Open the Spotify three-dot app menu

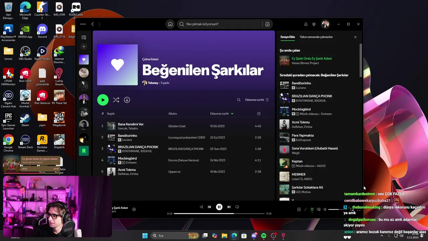(83, 24)
